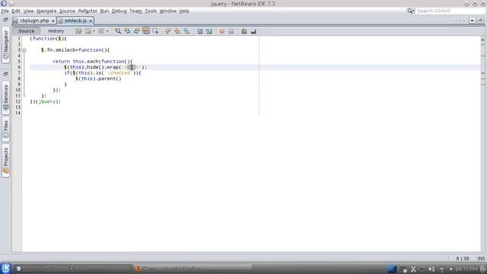The width and height of the screenshot is (487, 274).
Task: Open the editor documents list dropdown
Action: pos(472,21)
